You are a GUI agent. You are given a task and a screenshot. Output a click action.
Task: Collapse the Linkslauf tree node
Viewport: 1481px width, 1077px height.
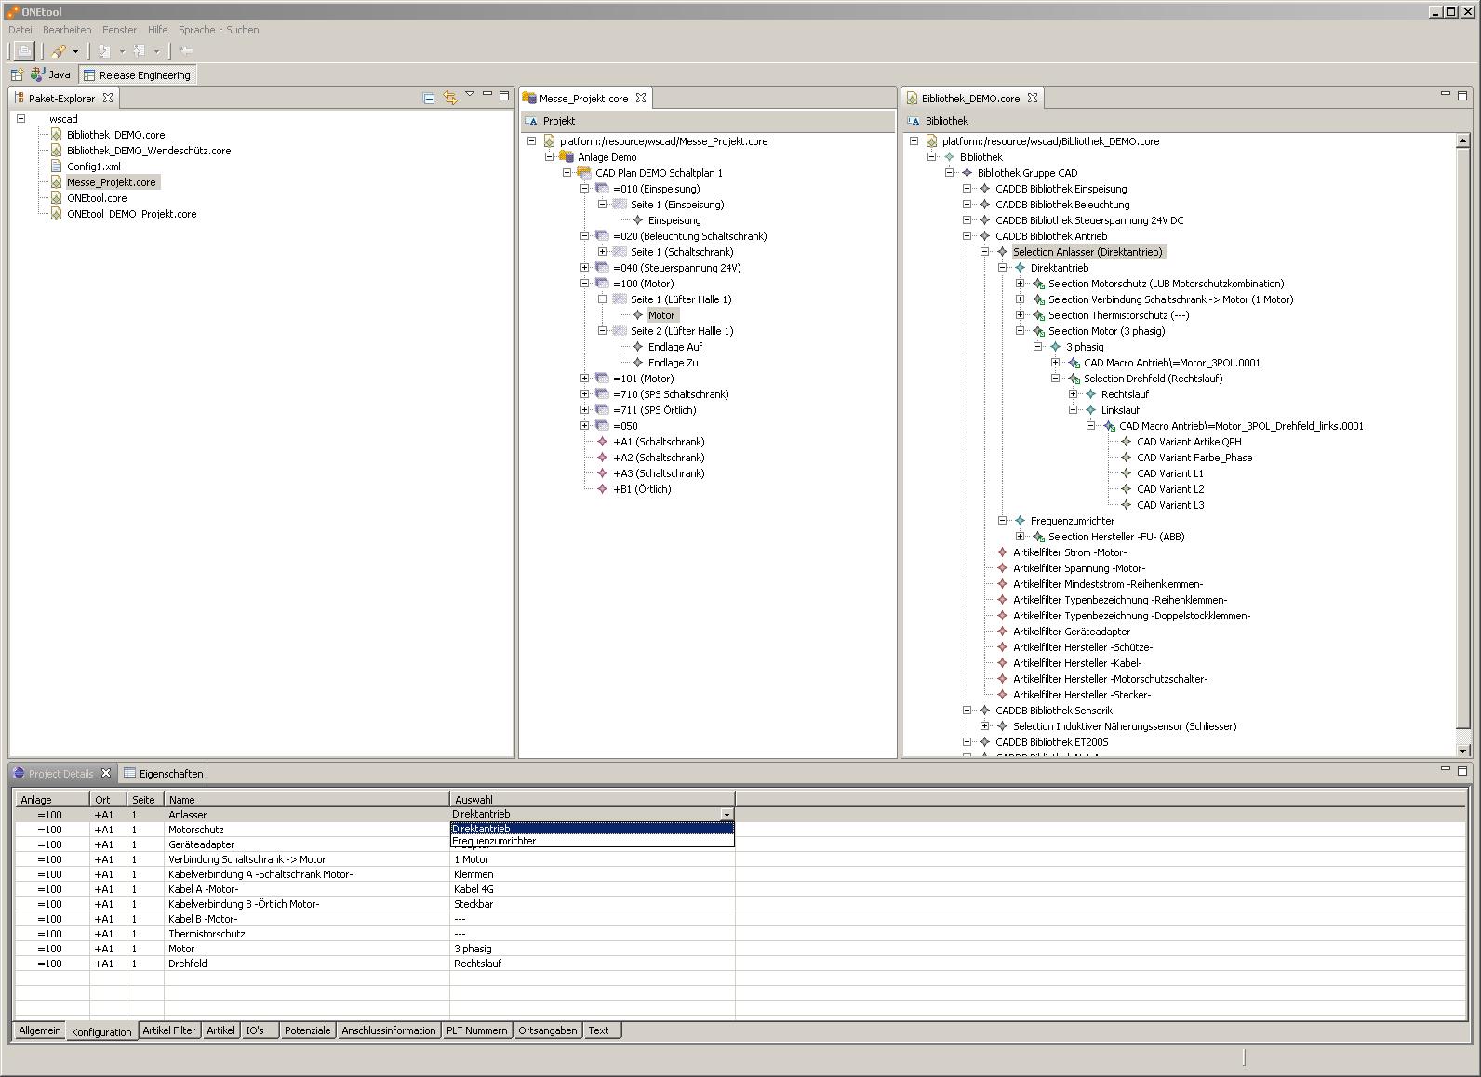click(x=1074, y=410)
